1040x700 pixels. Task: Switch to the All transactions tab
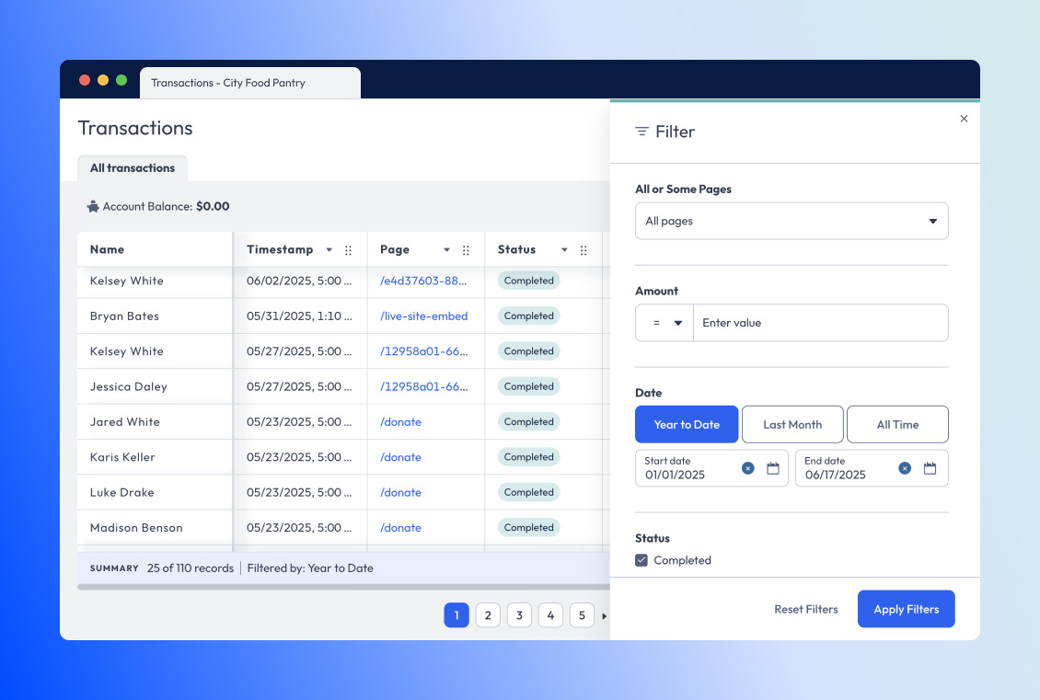[x=133, y=168]
